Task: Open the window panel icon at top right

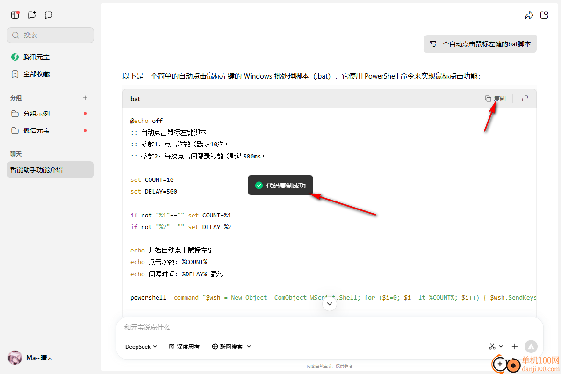Action: pos(544,15)
